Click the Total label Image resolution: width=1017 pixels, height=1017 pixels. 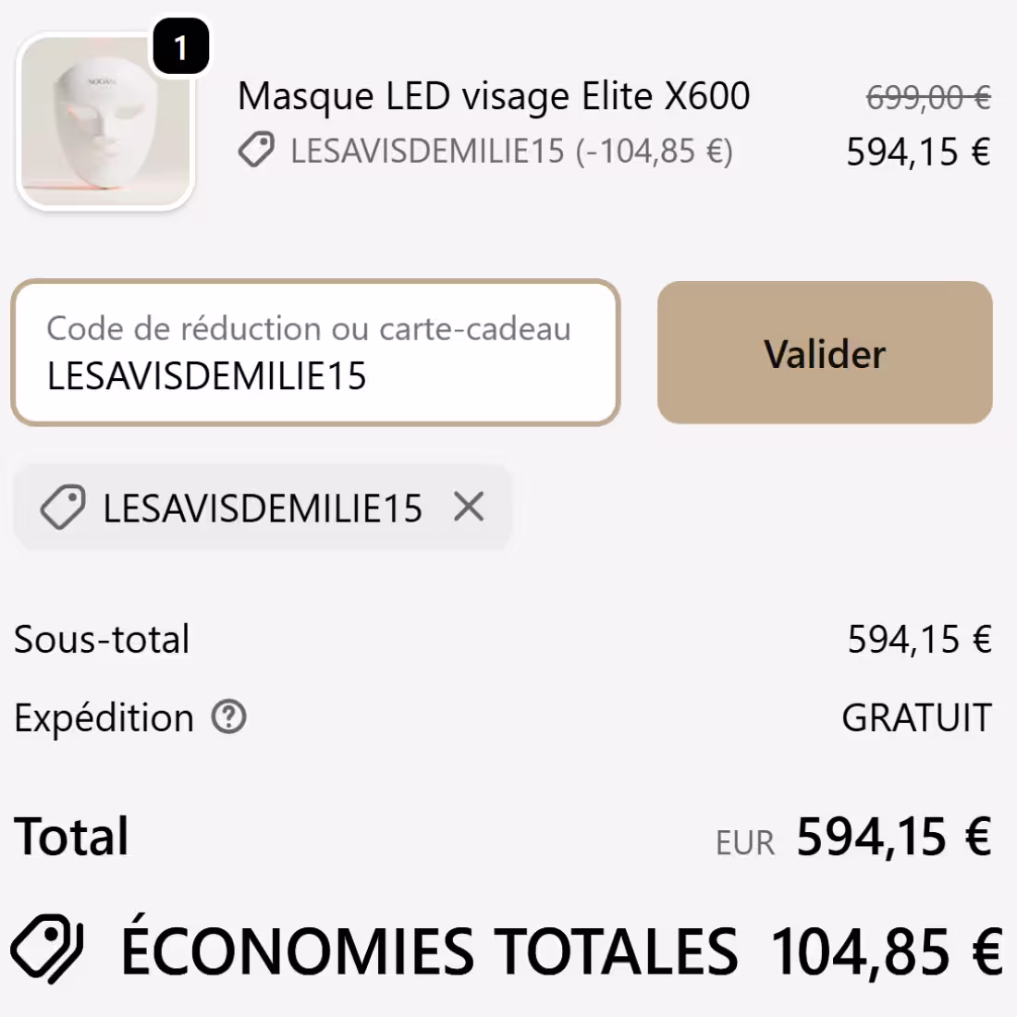coord(70,837)
